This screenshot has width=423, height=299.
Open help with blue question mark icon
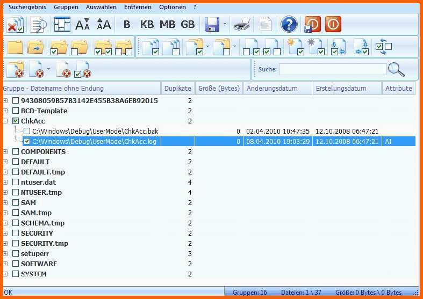[289, 25]
